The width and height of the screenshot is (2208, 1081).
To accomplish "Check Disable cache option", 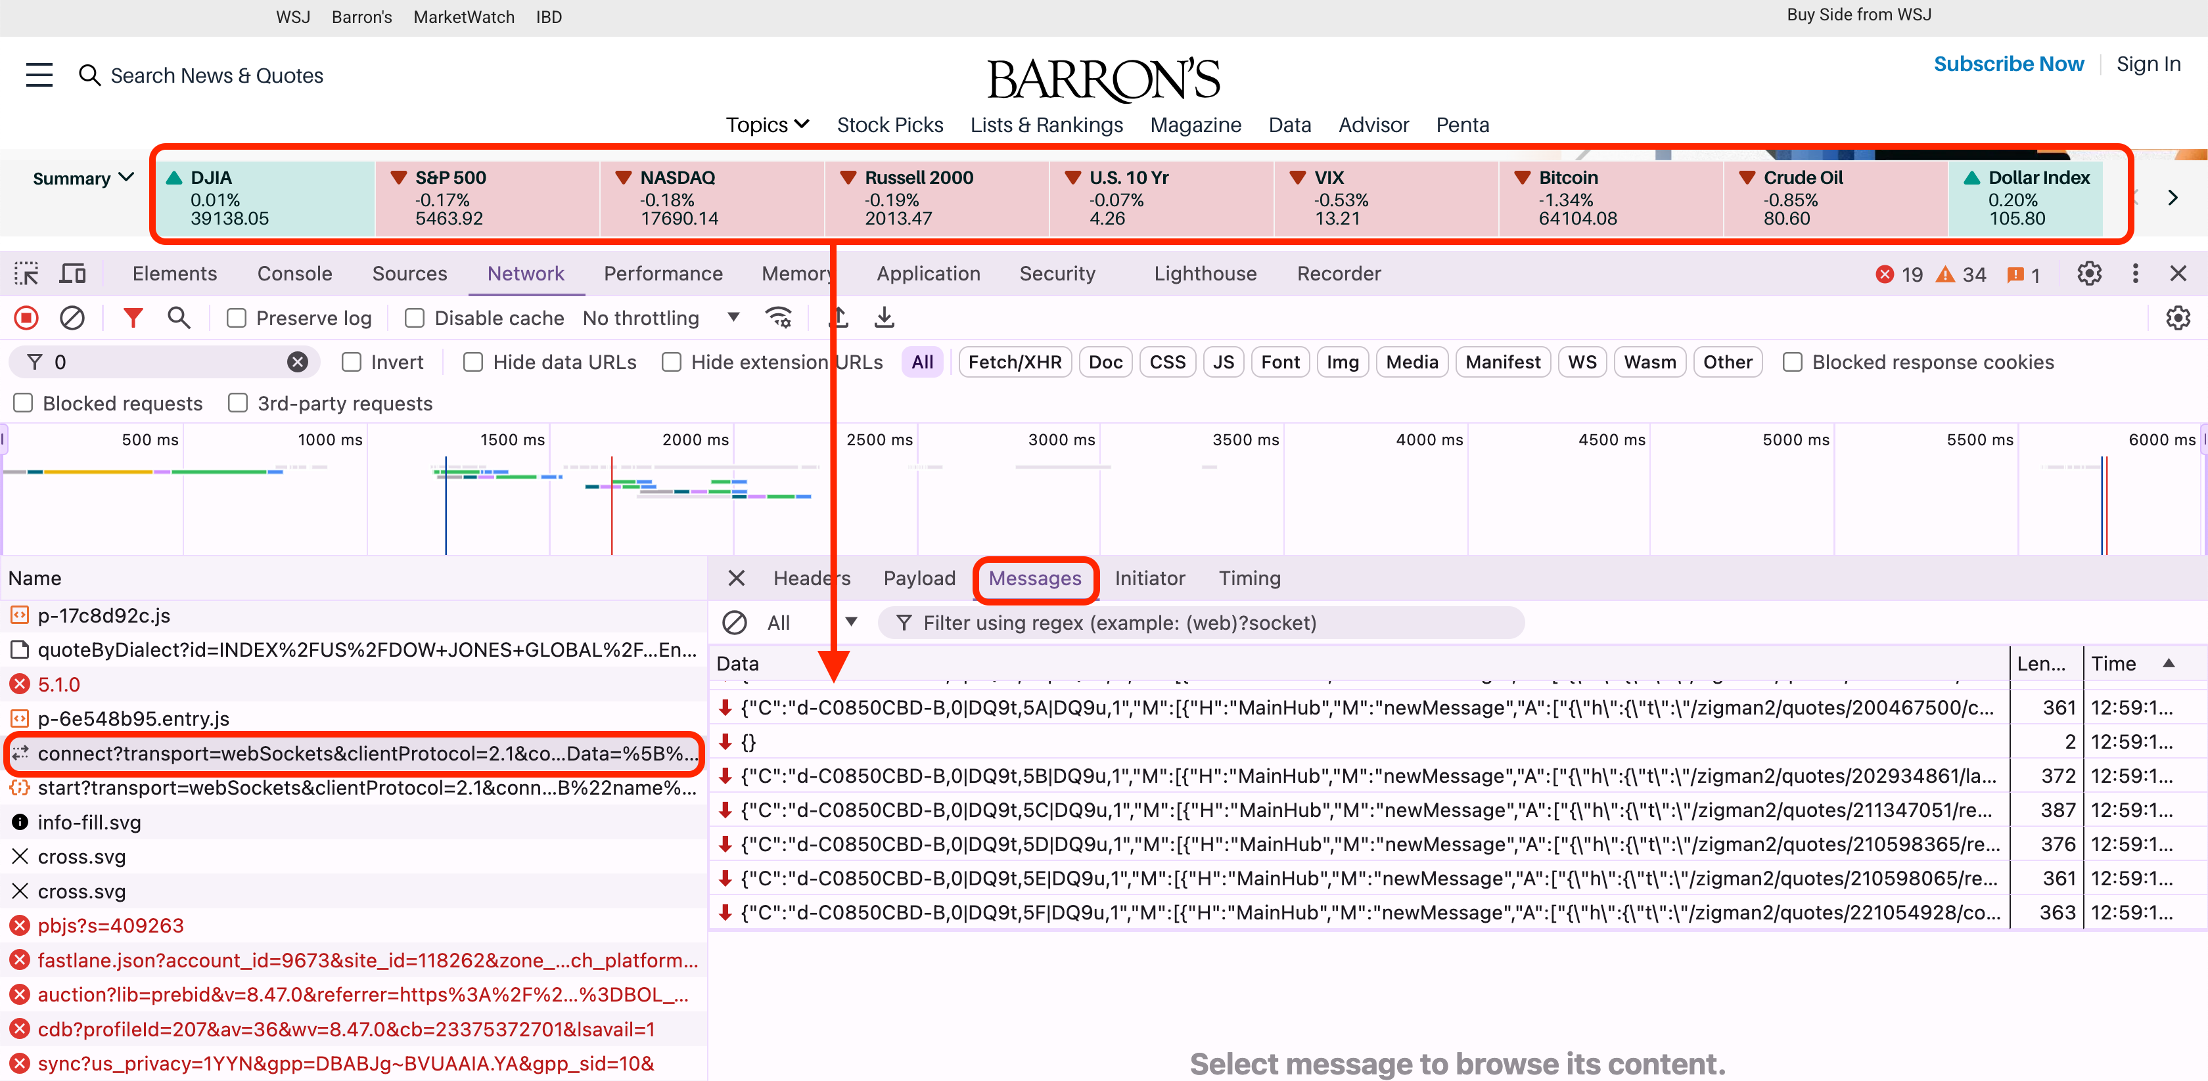I will coord(415,319).
